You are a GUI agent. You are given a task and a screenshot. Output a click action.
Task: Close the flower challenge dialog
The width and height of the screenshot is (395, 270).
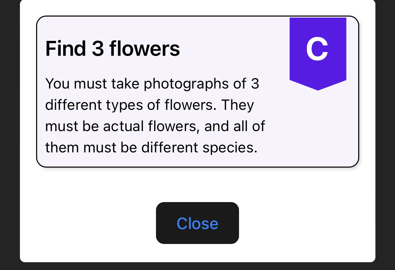[197, 223]
